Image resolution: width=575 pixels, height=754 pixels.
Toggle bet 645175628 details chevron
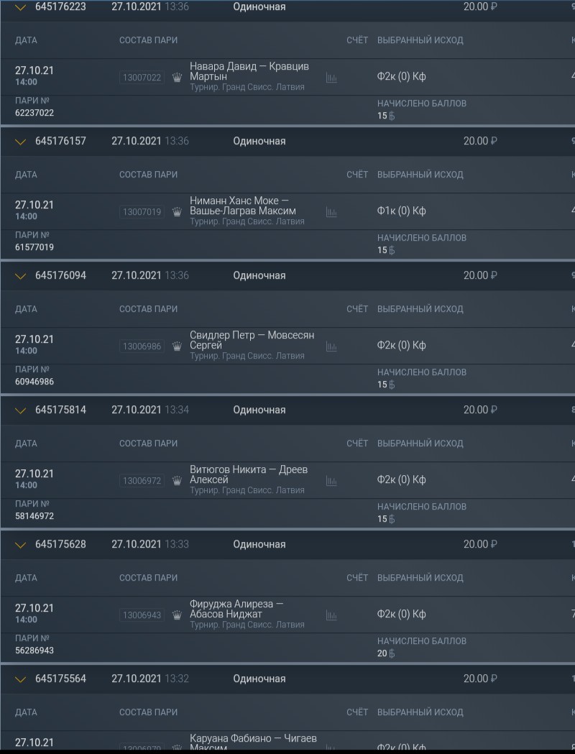pyautogui.click(x=20, y=545)
